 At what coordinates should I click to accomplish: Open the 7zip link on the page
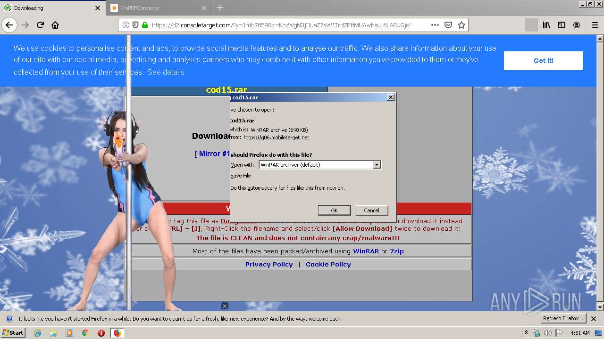click(x=396, y=251)
